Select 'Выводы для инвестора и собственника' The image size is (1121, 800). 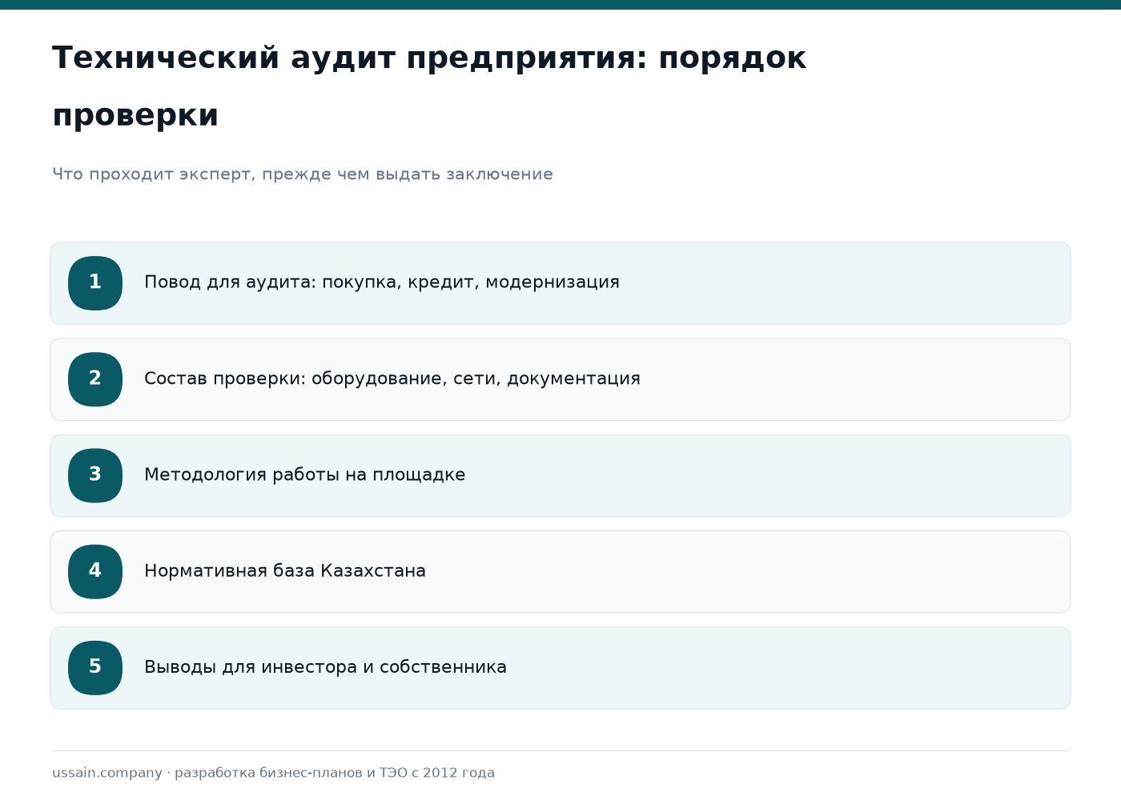[560, 667]
